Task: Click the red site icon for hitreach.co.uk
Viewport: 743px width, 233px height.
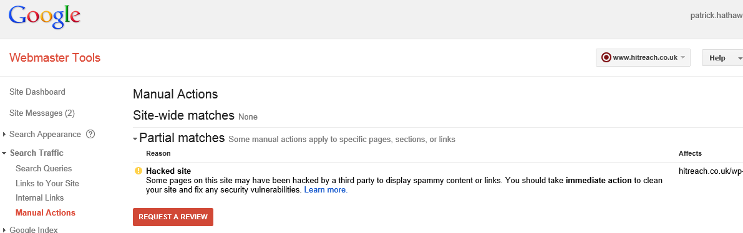Action: 606,58
